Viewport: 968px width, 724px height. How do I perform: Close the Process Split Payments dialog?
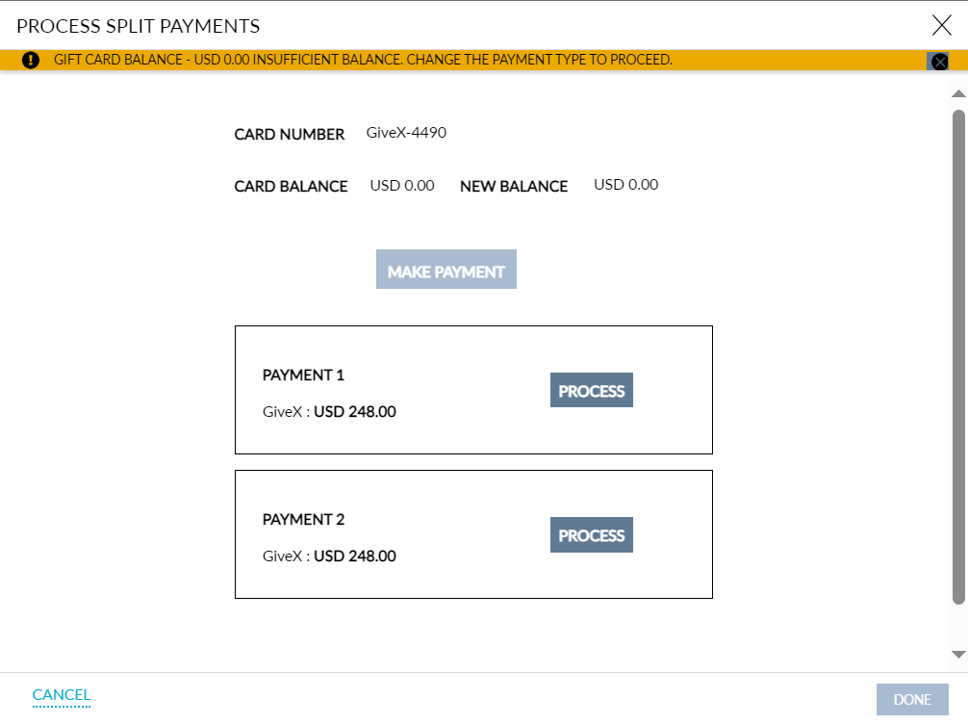[x=941, y=25]
